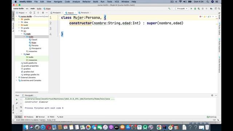
Task: Open Project panel gear options
Action: click(43, 13)
